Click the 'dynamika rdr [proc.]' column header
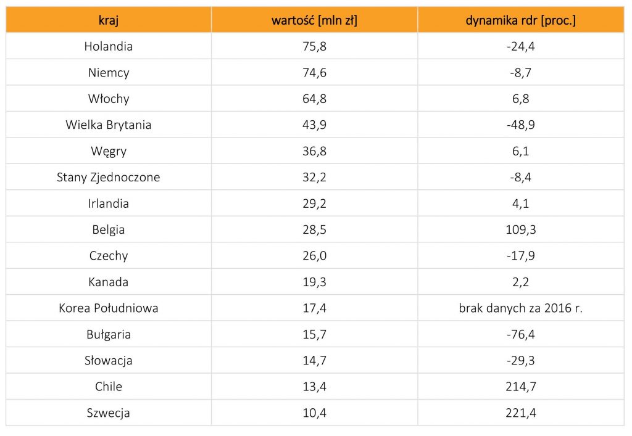 521,20
